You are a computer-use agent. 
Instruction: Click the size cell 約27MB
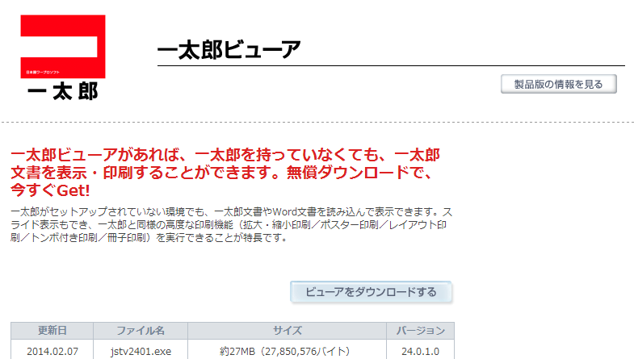click(287, 351)
